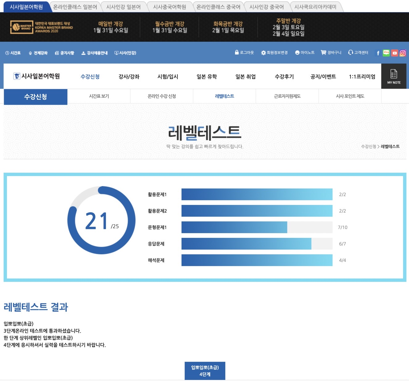Screen dimensions: 409x382
Task: Open 고객센터 with headset icon
Action: coord(358,53)
